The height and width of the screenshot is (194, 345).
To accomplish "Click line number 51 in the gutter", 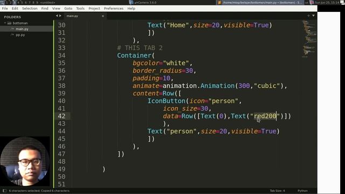I will tap(61, 184).
